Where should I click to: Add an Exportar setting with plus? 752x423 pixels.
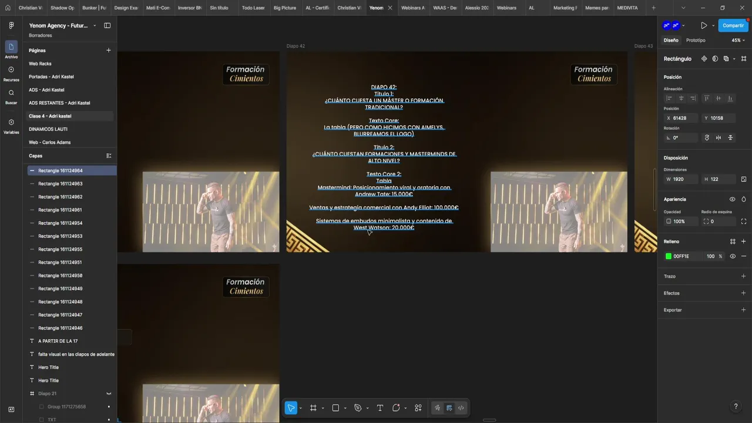[744, 310]
